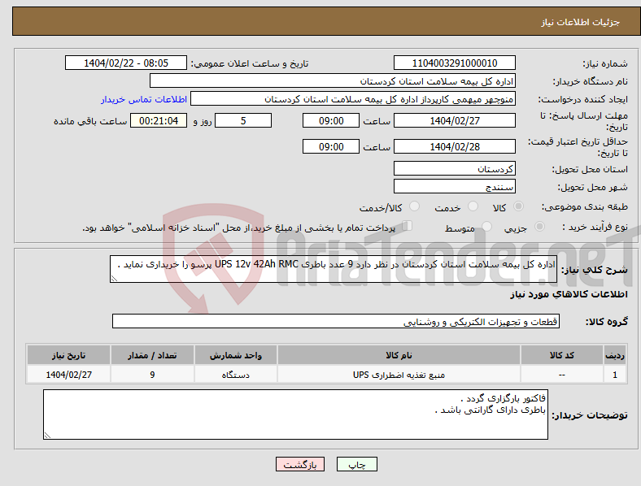Viewport: 641px width, 486px height.
Task: Click the remaining time field 00:21:04
Action: [x=159, y=120]
